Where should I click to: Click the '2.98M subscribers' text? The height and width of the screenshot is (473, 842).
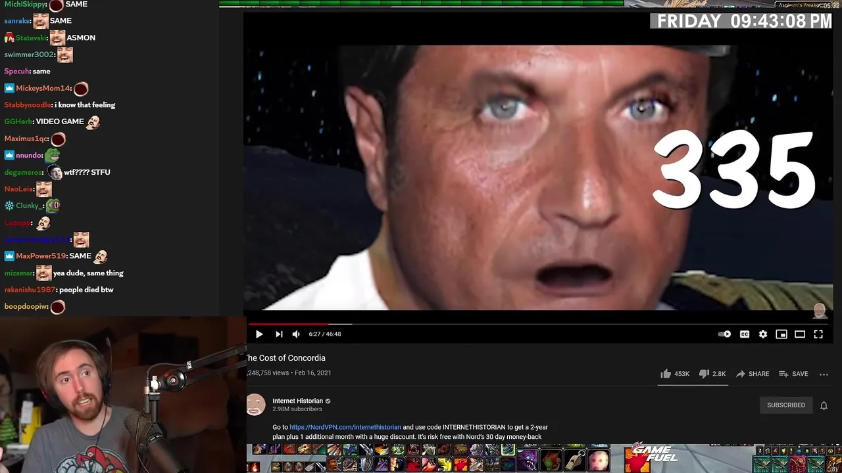(x=297, y=409)
